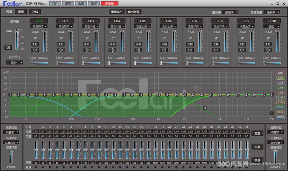The height and width of the screenshot is (171, 288).
Task: Toggle bypass dot for band 8 (100Hz)
Action: pos(85,167)
